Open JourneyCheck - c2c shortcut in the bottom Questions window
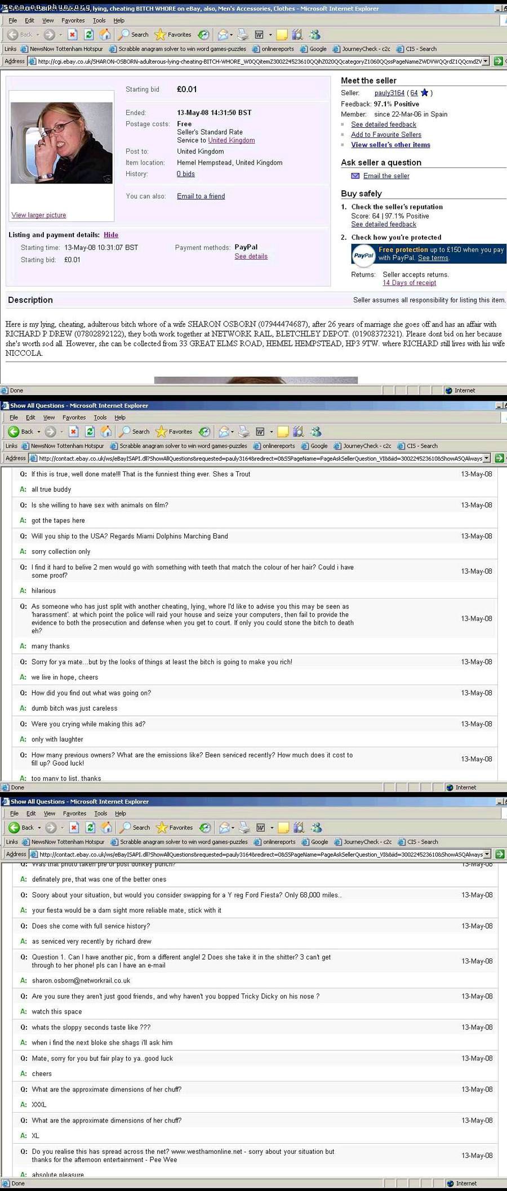 pyautogui.click(x=363, y=842)
